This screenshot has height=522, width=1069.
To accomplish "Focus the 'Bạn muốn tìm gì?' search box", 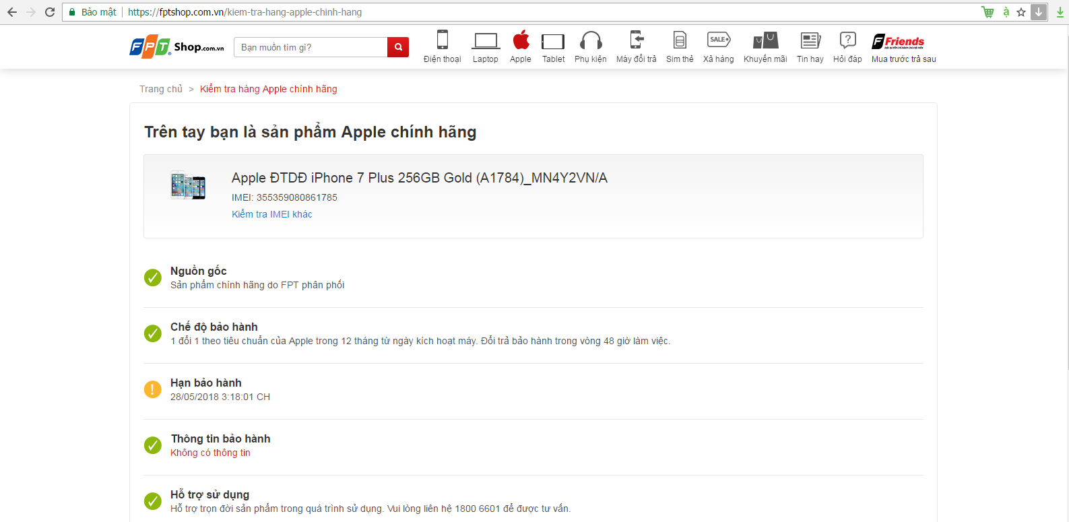I will (311, 47).
